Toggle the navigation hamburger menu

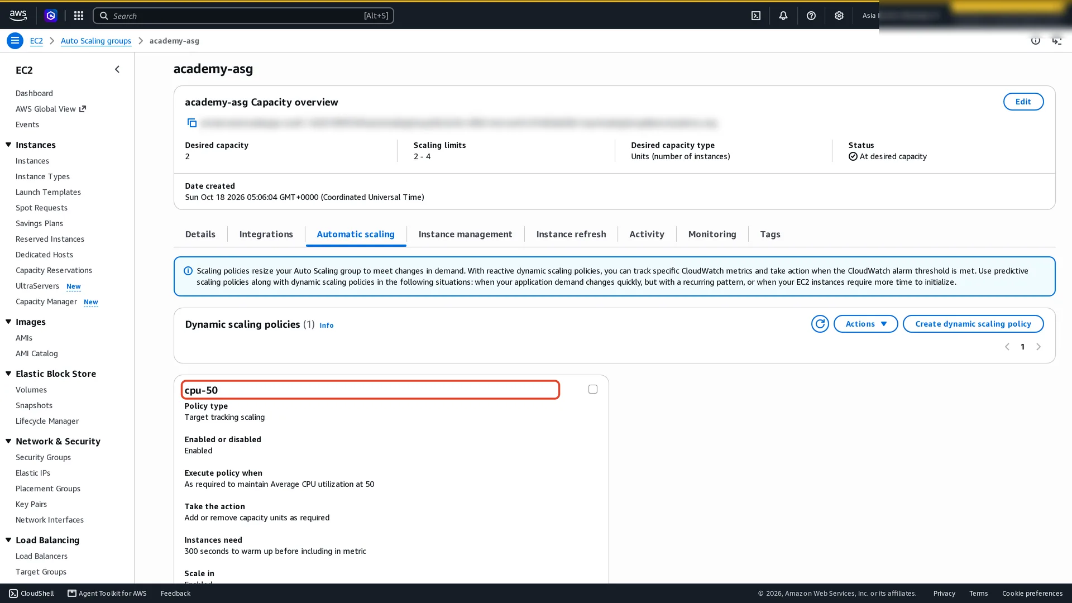[15, 41]
